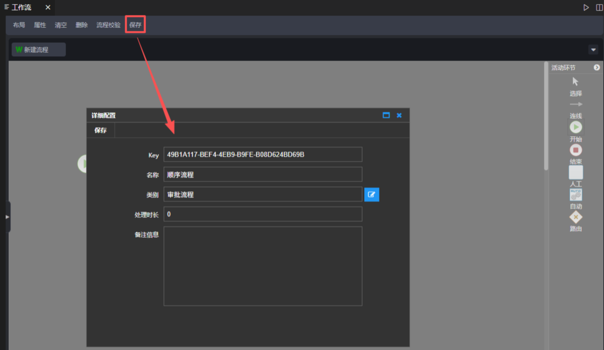Choose the 自动 automatic activity node

pyautogui.click(x=576, y=195)
